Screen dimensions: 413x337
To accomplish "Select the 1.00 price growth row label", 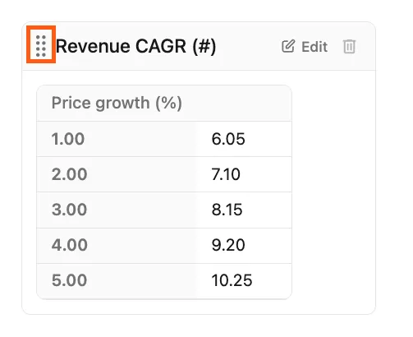I will (x=68, y=139).
